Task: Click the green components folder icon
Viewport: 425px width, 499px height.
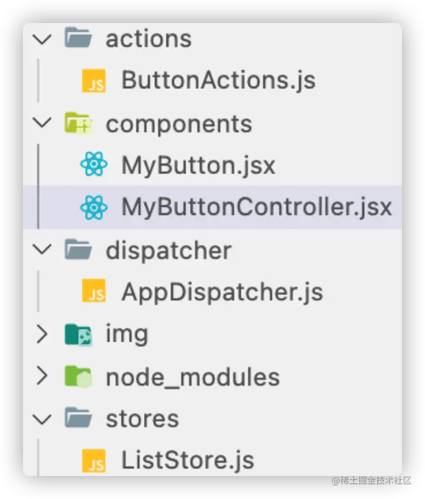Action: [78, 123]
